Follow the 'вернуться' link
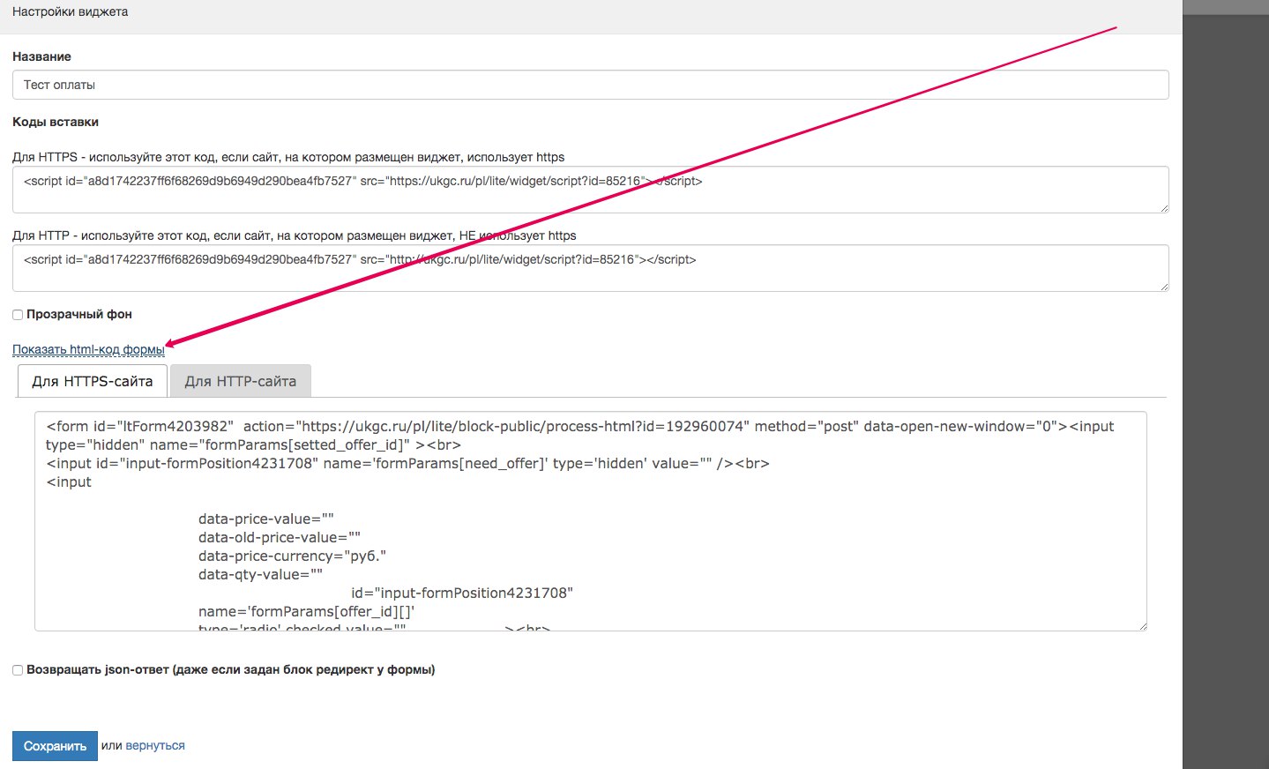The image size is (1269, 769). click(155, 745)
